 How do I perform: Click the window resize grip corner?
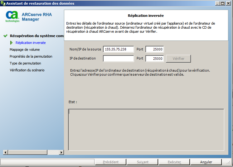coord(229,163)
